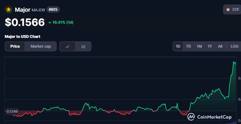Add Major to watchlist via star 32K
Image resolution: width=241 pixels, height=124 pixels.
click(x=232, y=9)
